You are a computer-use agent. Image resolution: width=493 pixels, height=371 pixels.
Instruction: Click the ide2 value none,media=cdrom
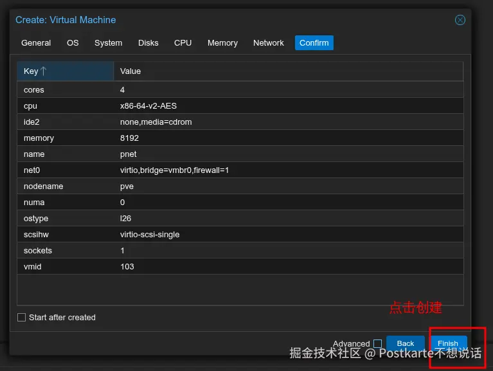point(156,122)
